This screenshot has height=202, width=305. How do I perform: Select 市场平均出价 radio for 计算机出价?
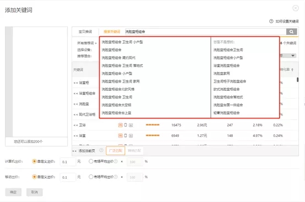click(x=91, y=161)
